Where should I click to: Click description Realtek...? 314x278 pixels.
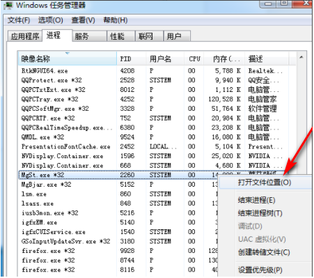coord(265,71)
